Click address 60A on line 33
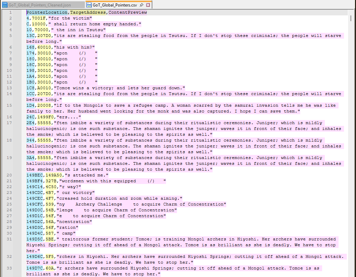Viewport: 356px width, 277px height. (x=50, y=268)
